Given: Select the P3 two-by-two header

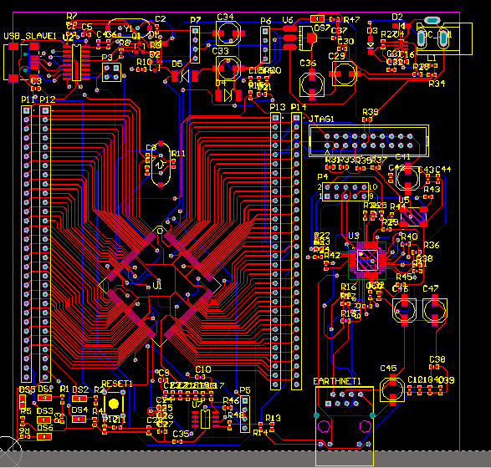Looking at the screenshot, I should pyautogui.click(x=111, y=72).
